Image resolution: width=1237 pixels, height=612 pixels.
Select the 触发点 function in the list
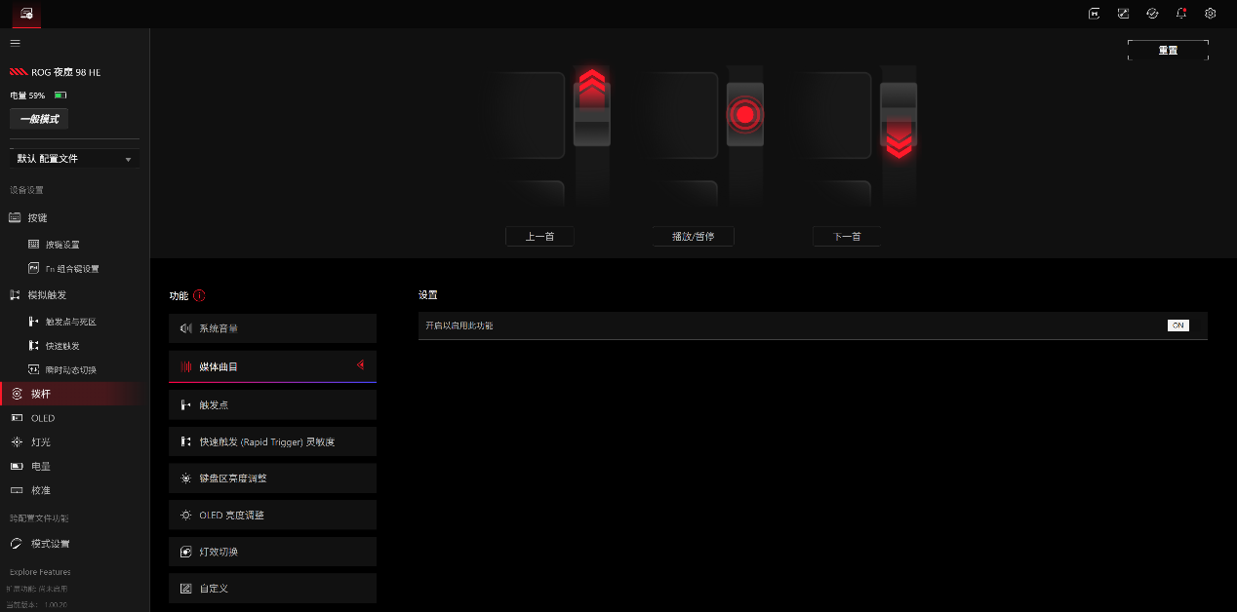272,404
